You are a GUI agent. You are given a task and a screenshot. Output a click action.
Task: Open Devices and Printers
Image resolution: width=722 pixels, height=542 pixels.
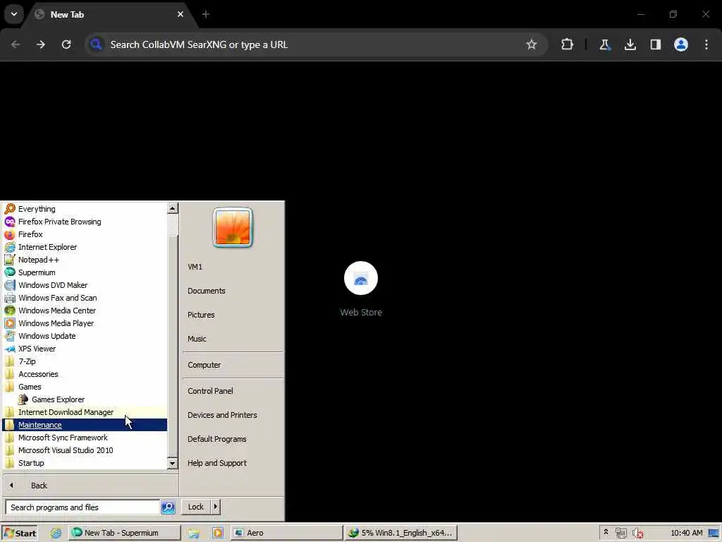click(233, 415)
